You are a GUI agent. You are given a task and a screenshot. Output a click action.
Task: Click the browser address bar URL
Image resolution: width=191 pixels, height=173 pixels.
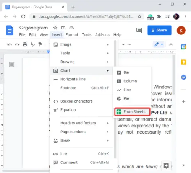coord(86,16)
